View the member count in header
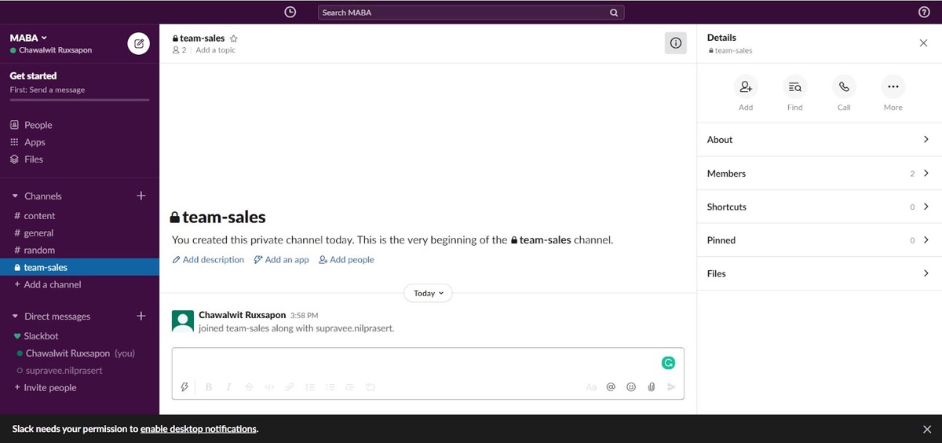Viewport: 942px width, 443px height. point(180,50)
